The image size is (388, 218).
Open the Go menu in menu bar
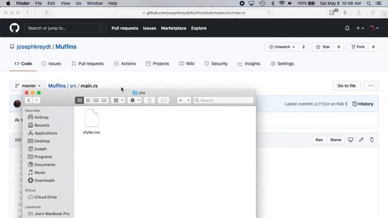pos(78,3)
